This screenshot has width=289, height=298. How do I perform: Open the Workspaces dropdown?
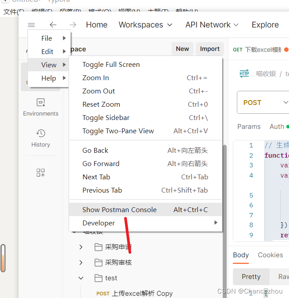[145, 25]
